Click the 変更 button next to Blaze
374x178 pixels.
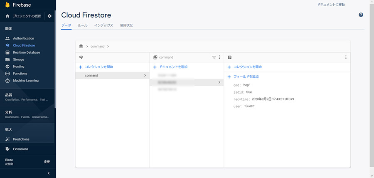click(x=47, y=162)
